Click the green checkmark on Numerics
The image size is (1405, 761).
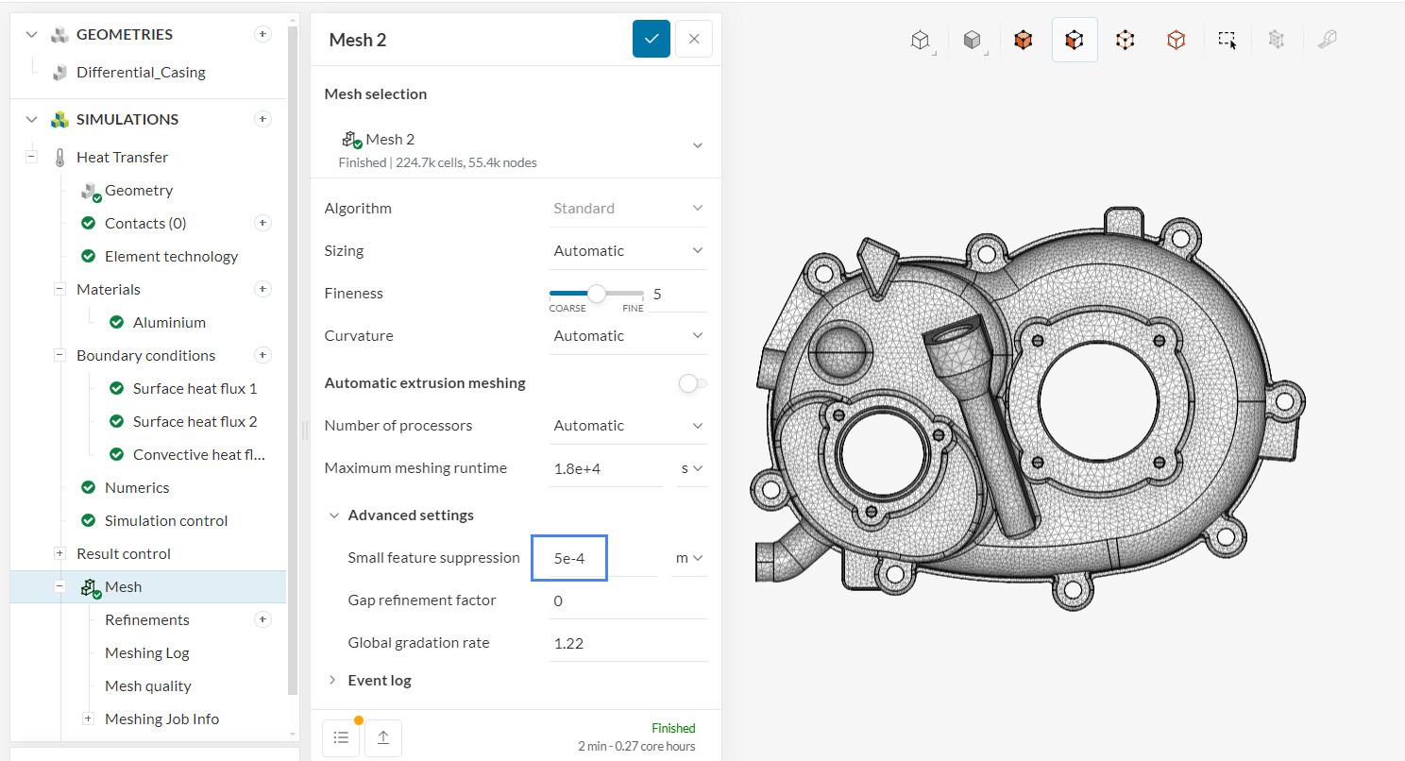(88, 487)
